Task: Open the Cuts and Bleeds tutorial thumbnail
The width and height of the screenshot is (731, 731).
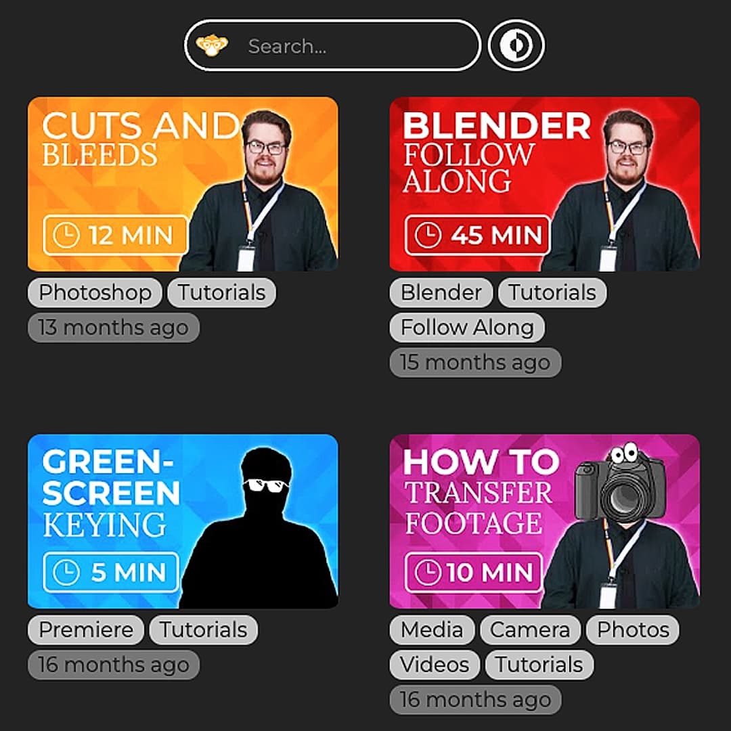Action: 183,183
